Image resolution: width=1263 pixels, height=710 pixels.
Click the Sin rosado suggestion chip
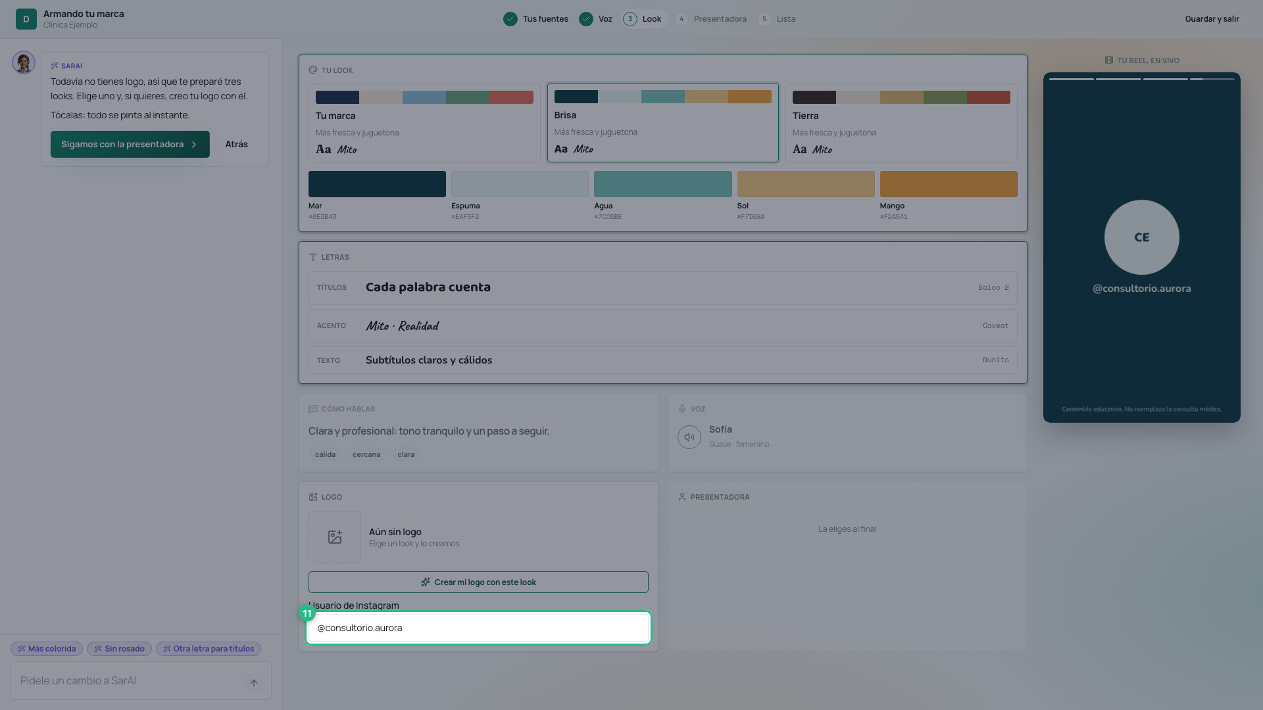point(119,649)
